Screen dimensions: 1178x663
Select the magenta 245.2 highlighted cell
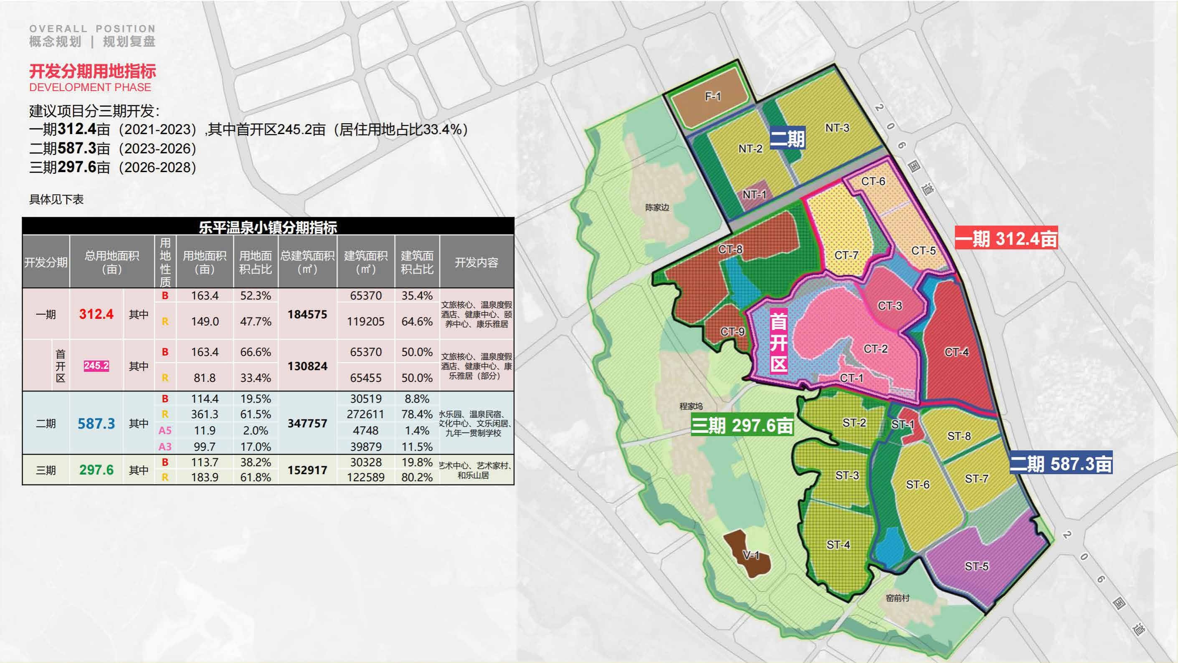tap(96, 366)
